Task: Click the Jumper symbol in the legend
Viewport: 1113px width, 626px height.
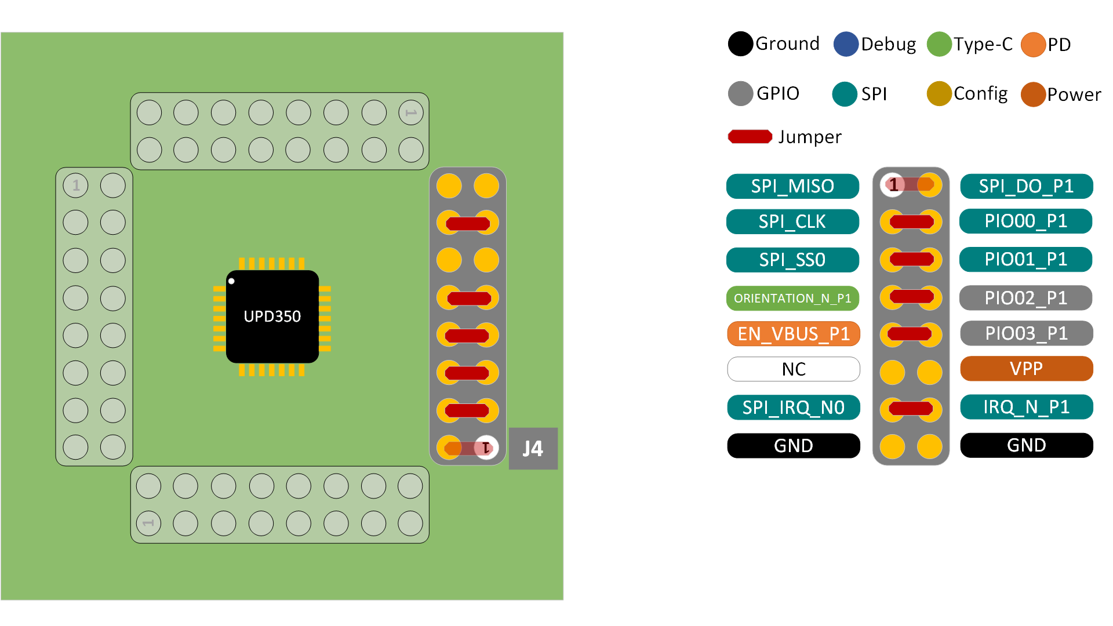Action: tap(749, 137)
